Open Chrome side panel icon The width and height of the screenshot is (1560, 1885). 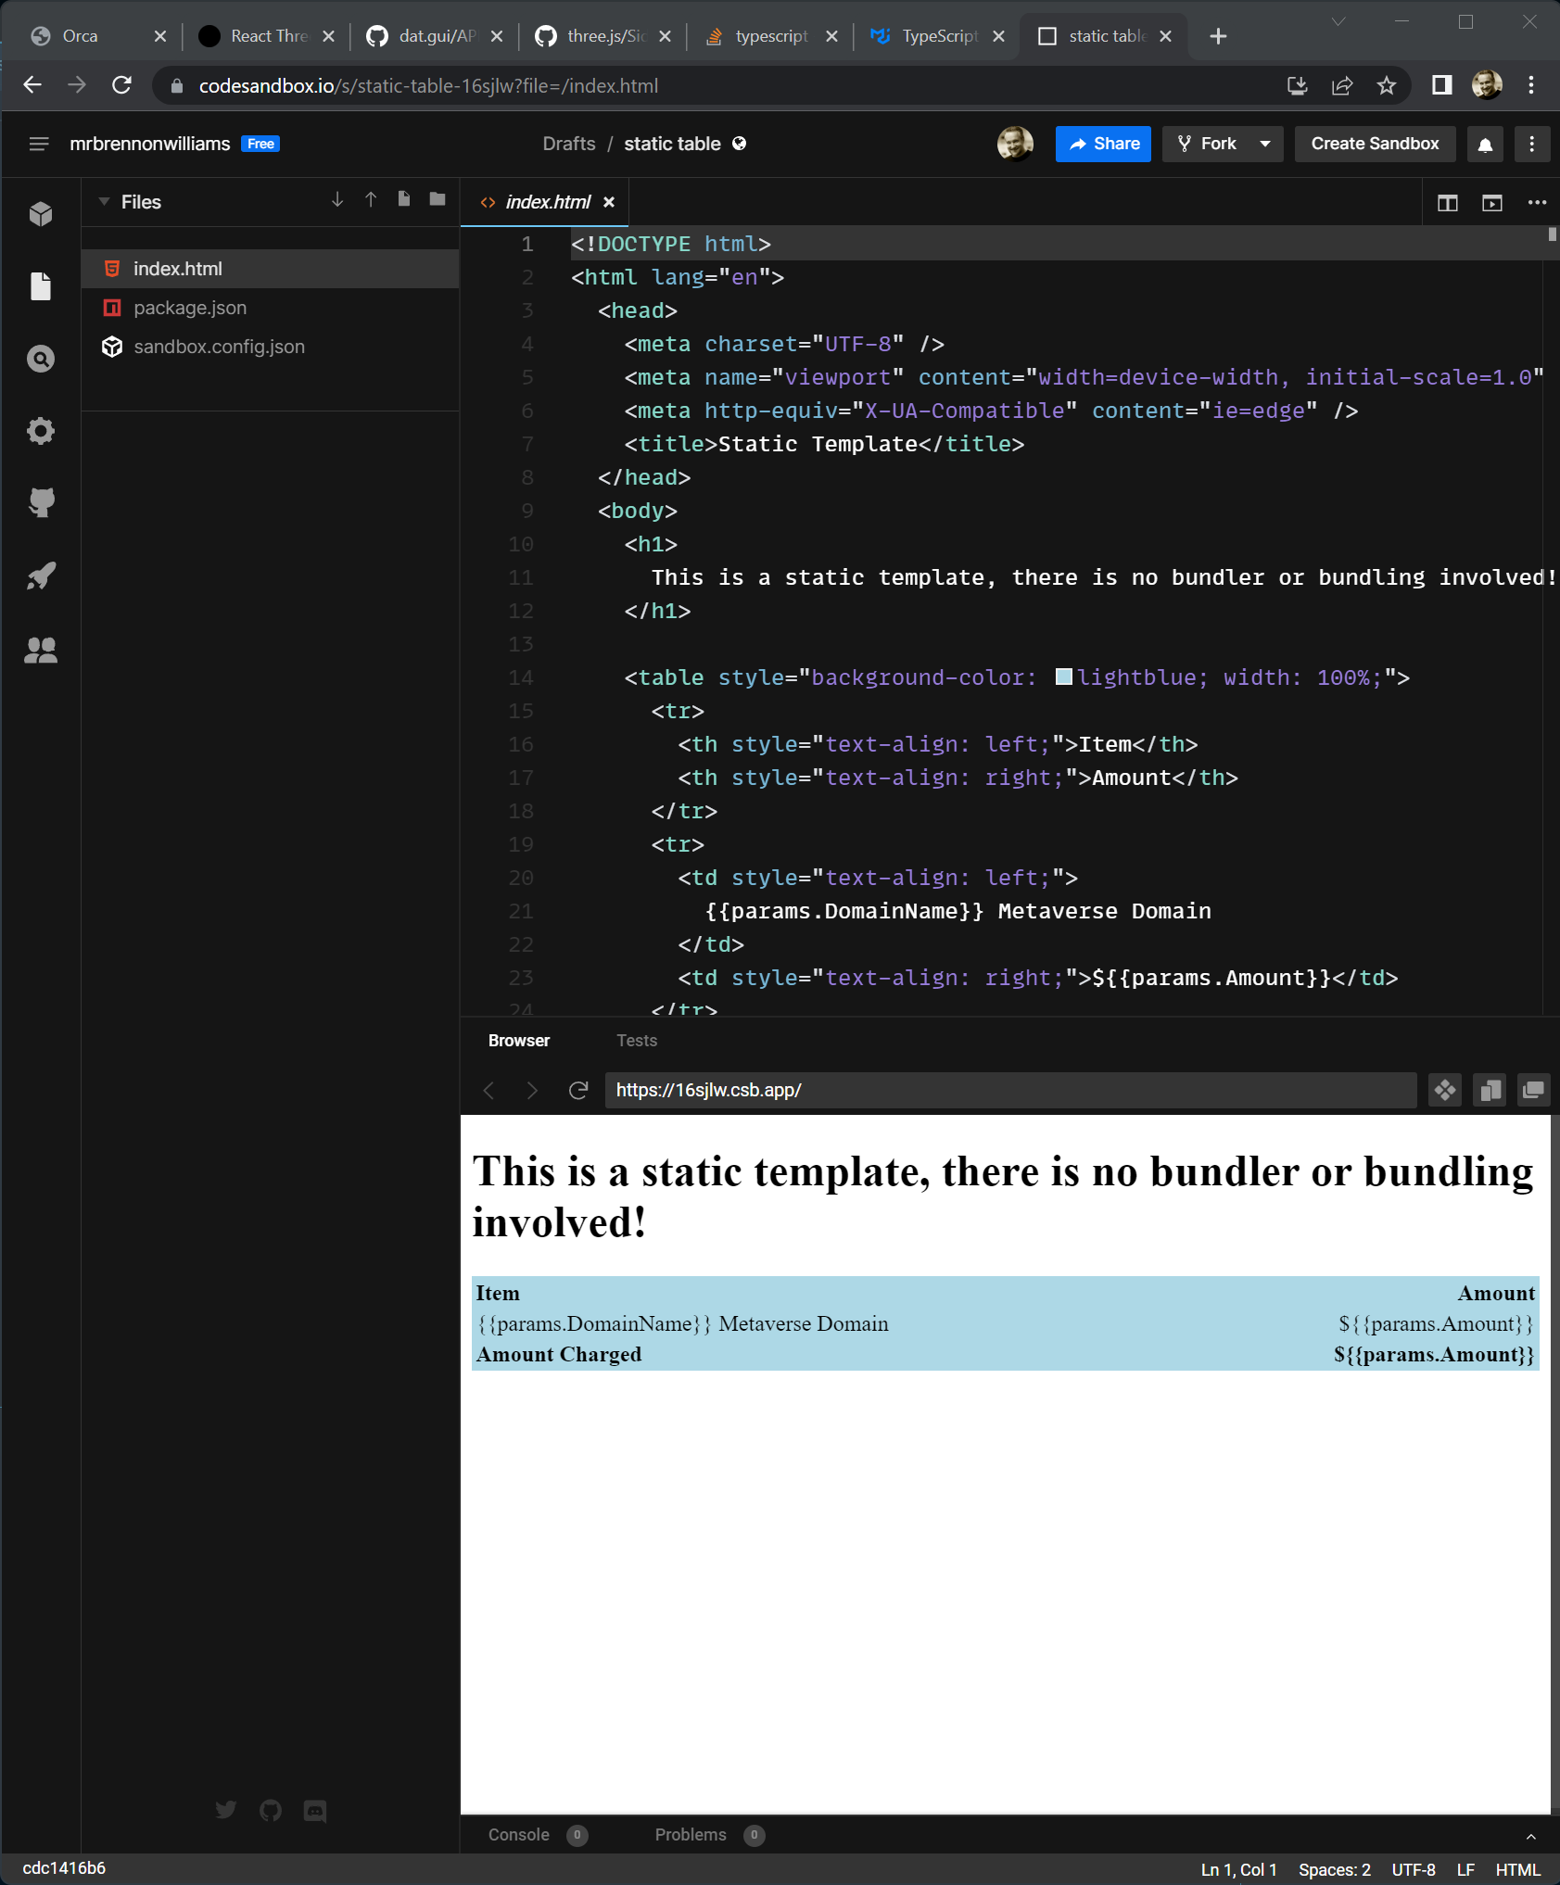coord(1441,85)
